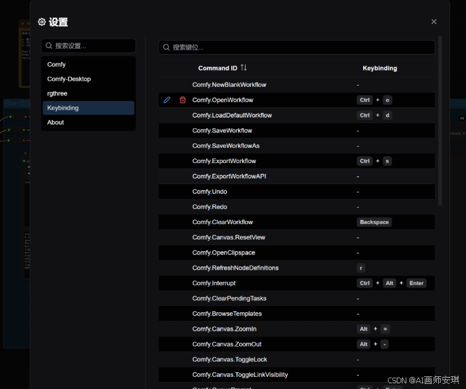Select the Comfy.ClearPendingTasks row
The width and height of the screenshot is (466, 389).
pyautogui.click(x=296, y=298)
